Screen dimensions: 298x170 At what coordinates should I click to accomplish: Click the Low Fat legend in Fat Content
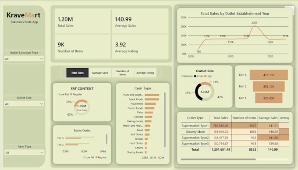(63, 94)
